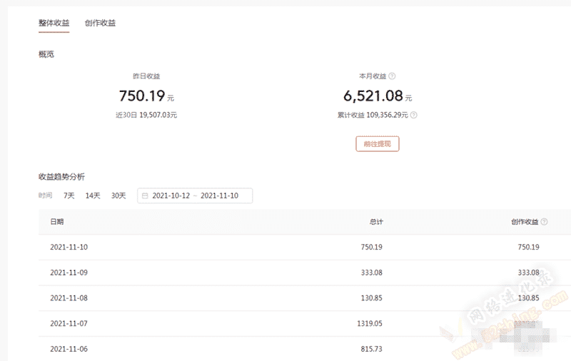Image resolution: width=571 pixels, height=361 pixels.
Task: Click 1319.05 total for 2021-11-07
Action: tap(370, 323)
